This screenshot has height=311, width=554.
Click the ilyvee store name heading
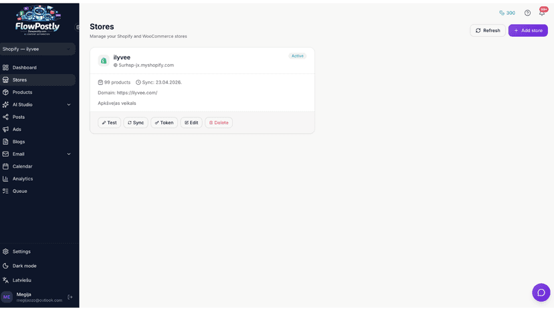(x=122, y=57)
